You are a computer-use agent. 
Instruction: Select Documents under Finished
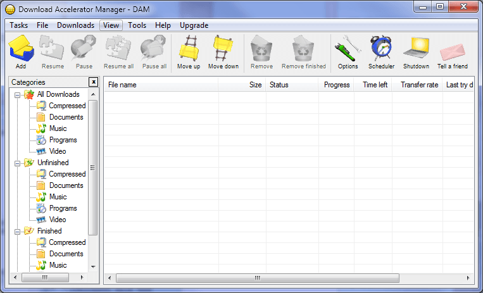point(66,254)
